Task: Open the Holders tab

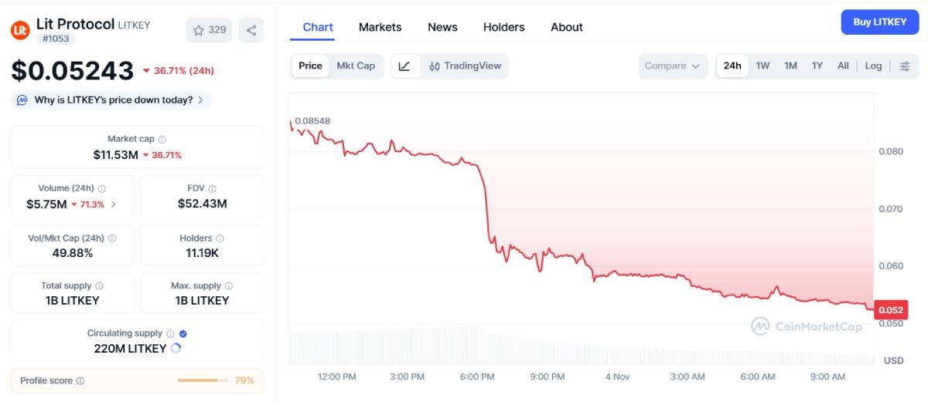Action: (x=503, y=27)
